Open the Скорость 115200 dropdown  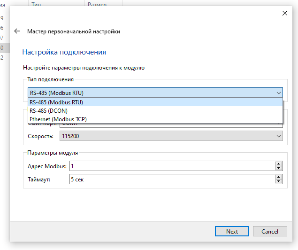171,136
